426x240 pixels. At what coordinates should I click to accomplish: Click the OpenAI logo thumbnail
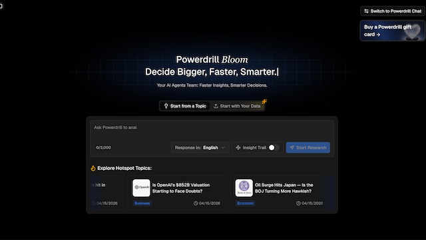pyautogui.click(x=141, y=188)
